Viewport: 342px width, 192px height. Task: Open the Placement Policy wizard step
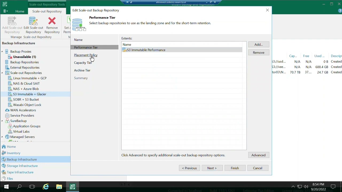pos(86,55)
